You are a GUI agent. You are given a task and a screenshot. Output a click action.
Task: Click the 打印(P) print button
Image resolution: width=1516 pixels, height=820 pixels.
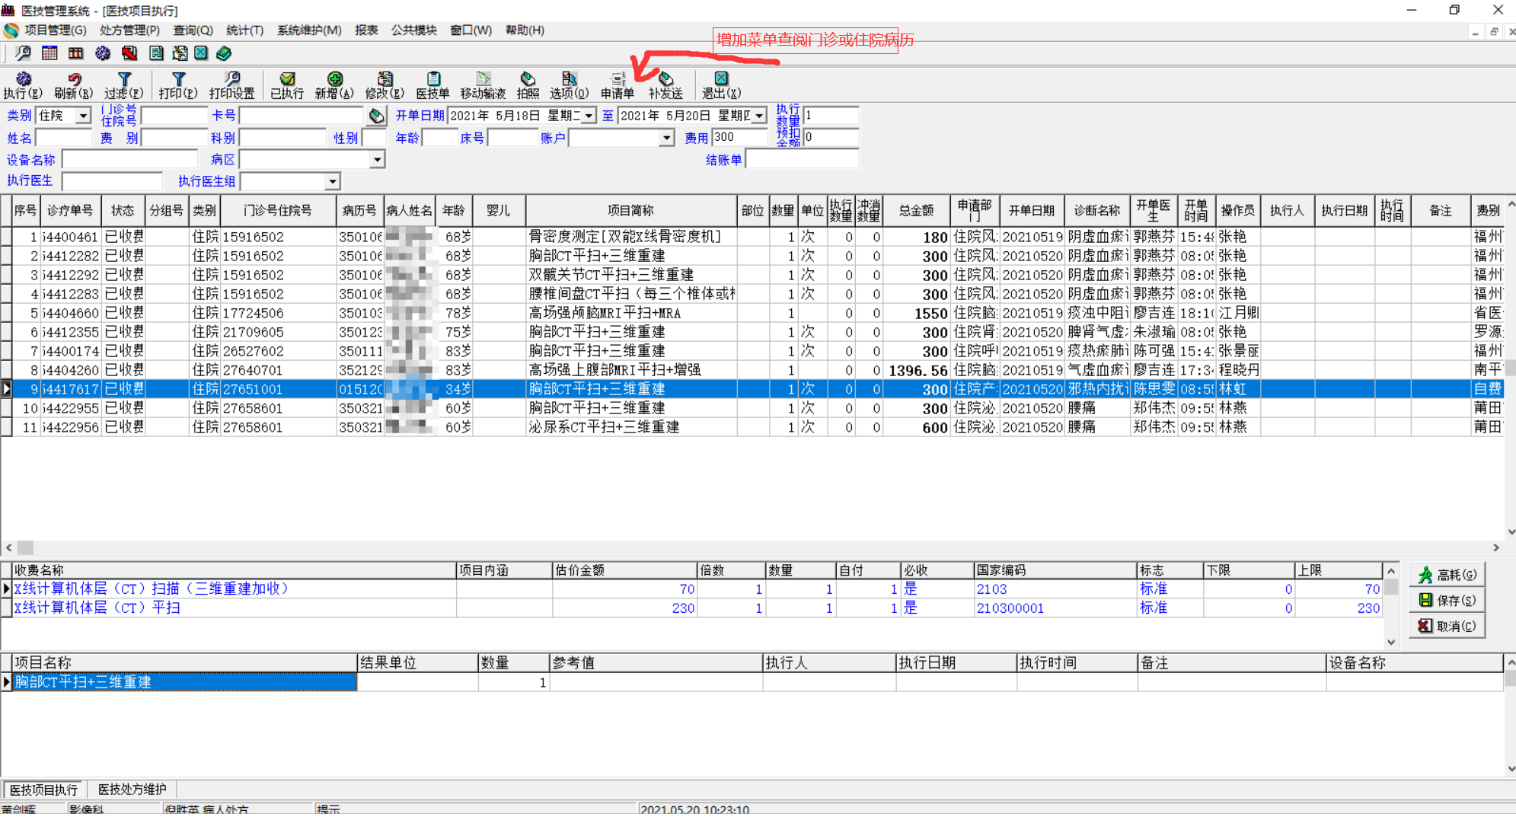click(x=178, y=85)
